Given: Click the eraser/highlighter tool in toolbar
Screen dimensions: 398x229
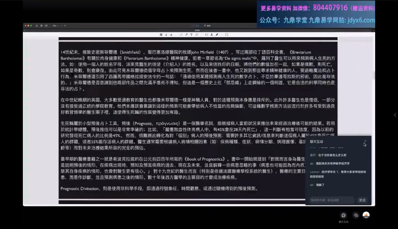Looking at the screenshot, I should (186, 35).
